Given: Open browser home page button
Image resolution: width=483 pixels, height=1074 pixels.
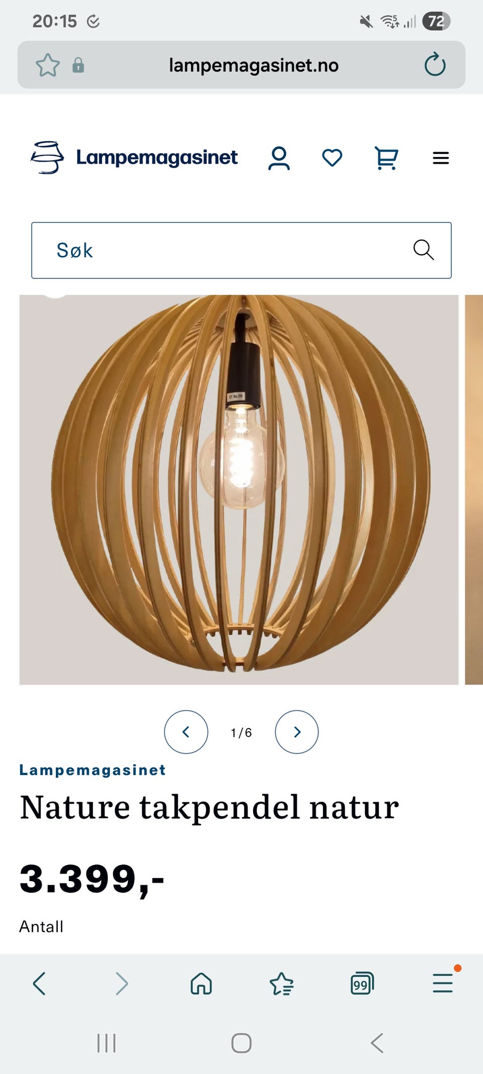Looking at the screenshot, I should pyautogui.click(x=201, y=983).
